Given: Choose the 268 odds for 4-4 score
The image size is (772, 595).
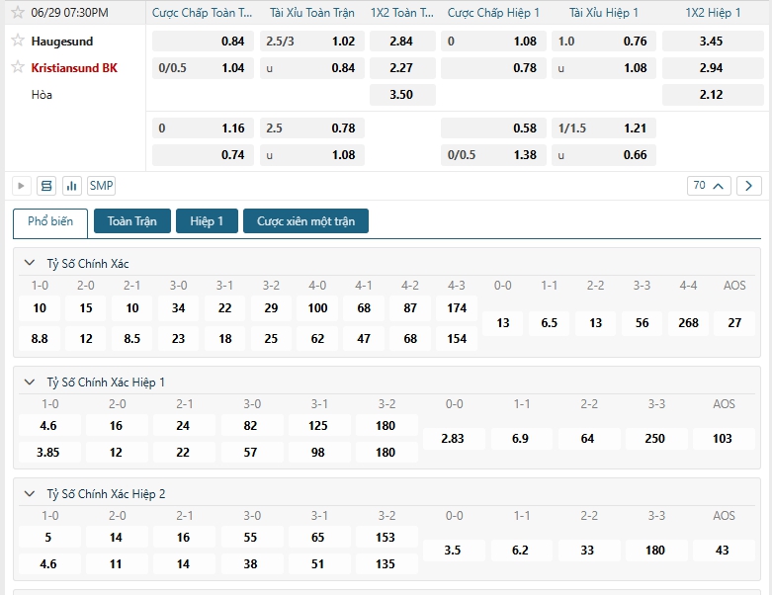Looking at the screenshot, I should pos(688,323).
